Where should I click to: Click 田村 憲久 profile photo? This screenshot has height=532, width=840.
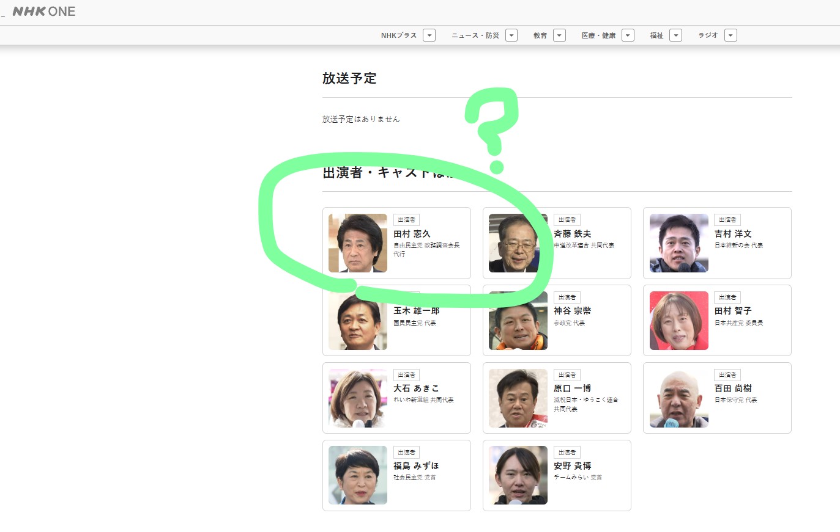[x=358, y=243]
